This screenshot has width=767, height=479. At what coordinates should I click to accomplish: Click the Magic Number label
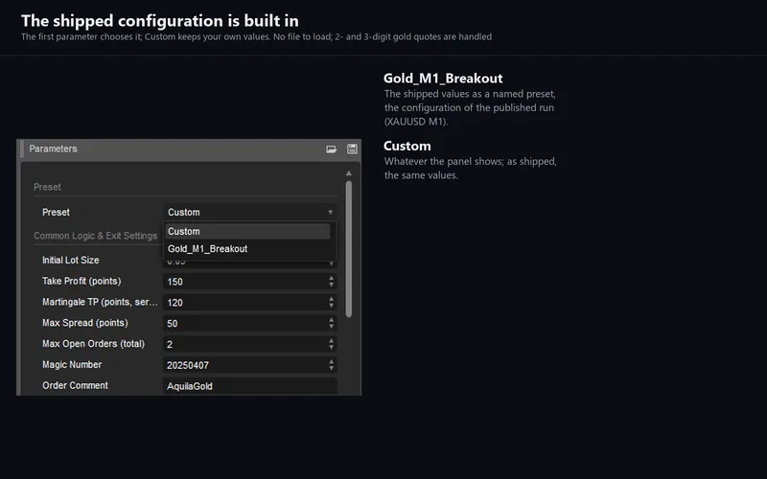click(72, 365)
